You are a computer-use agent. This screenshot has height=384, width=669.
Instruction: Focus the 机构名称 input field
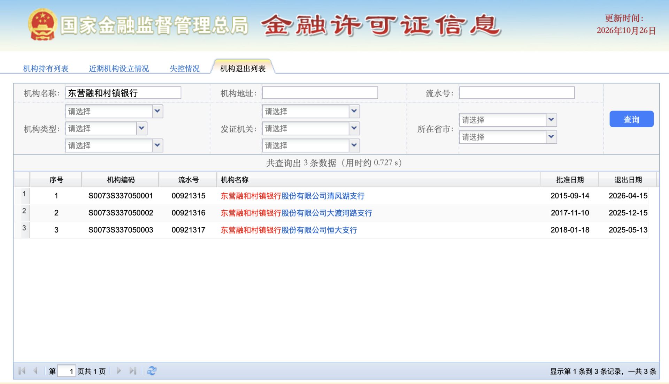coord(123,93)
